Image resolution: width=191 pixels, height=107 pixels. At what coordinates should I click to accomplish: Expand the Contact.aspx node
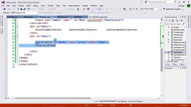(x=169, y=32)
